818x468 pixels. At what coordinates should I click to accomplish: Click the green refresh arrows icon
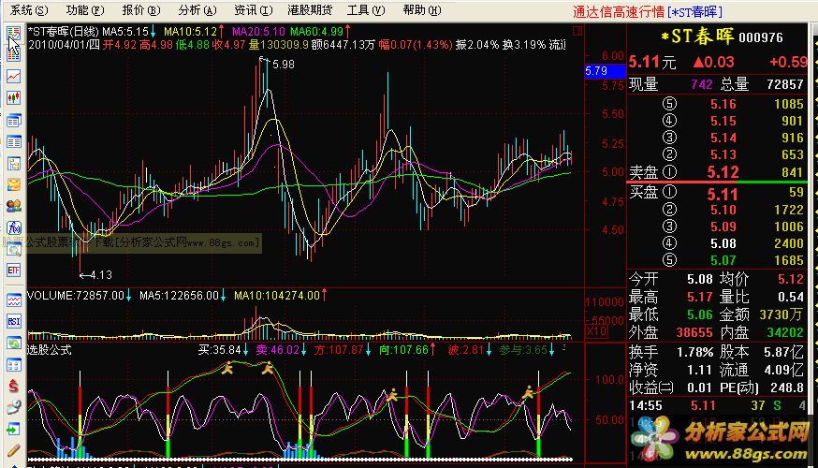click(13, 343)
